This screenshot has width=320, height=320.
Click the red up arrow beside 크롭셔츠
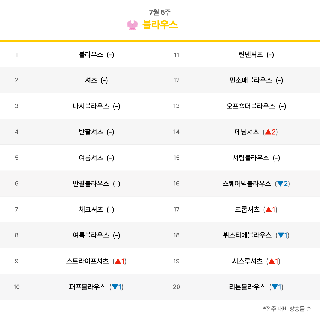coord(269,210)
